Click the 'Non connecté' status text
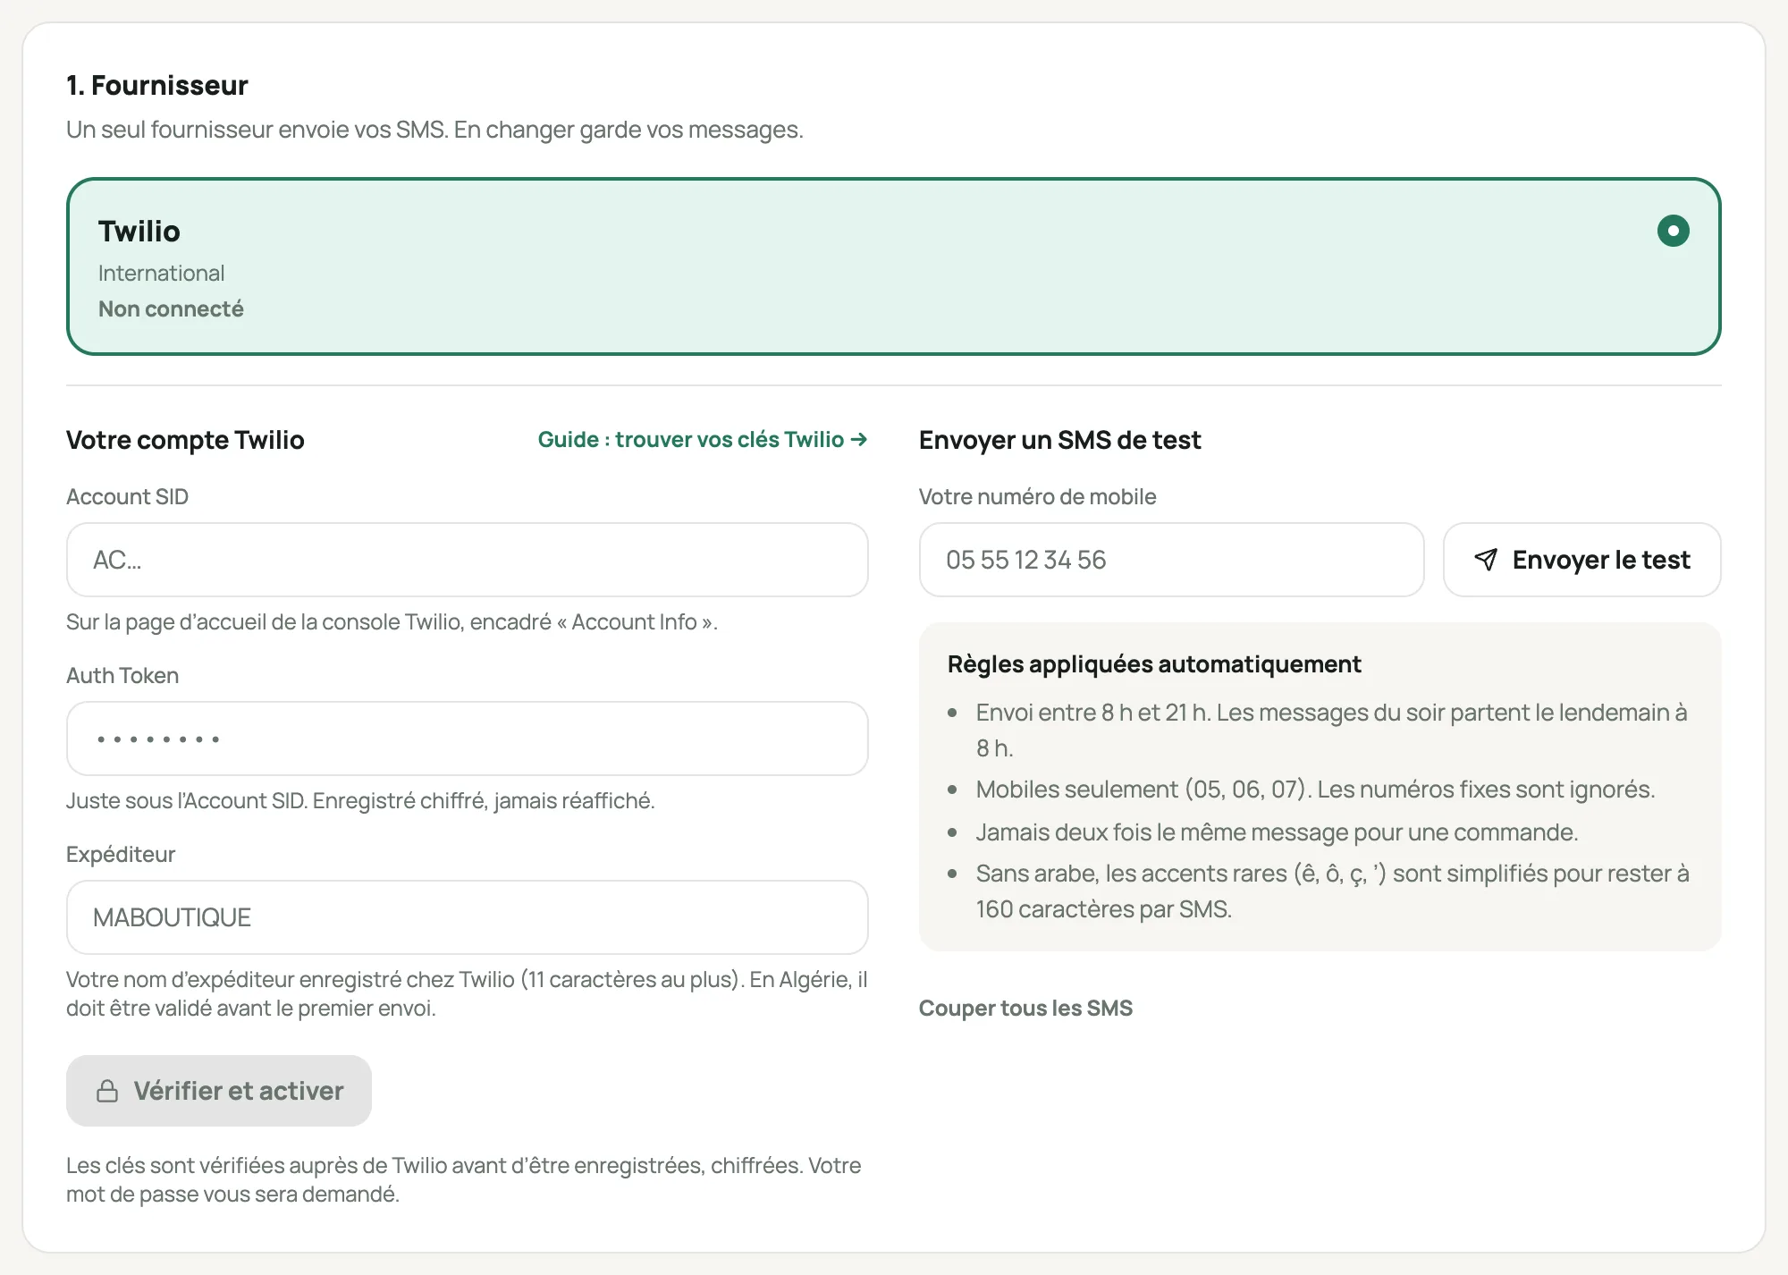1788x1275 pixels. [x=171, y=308]
